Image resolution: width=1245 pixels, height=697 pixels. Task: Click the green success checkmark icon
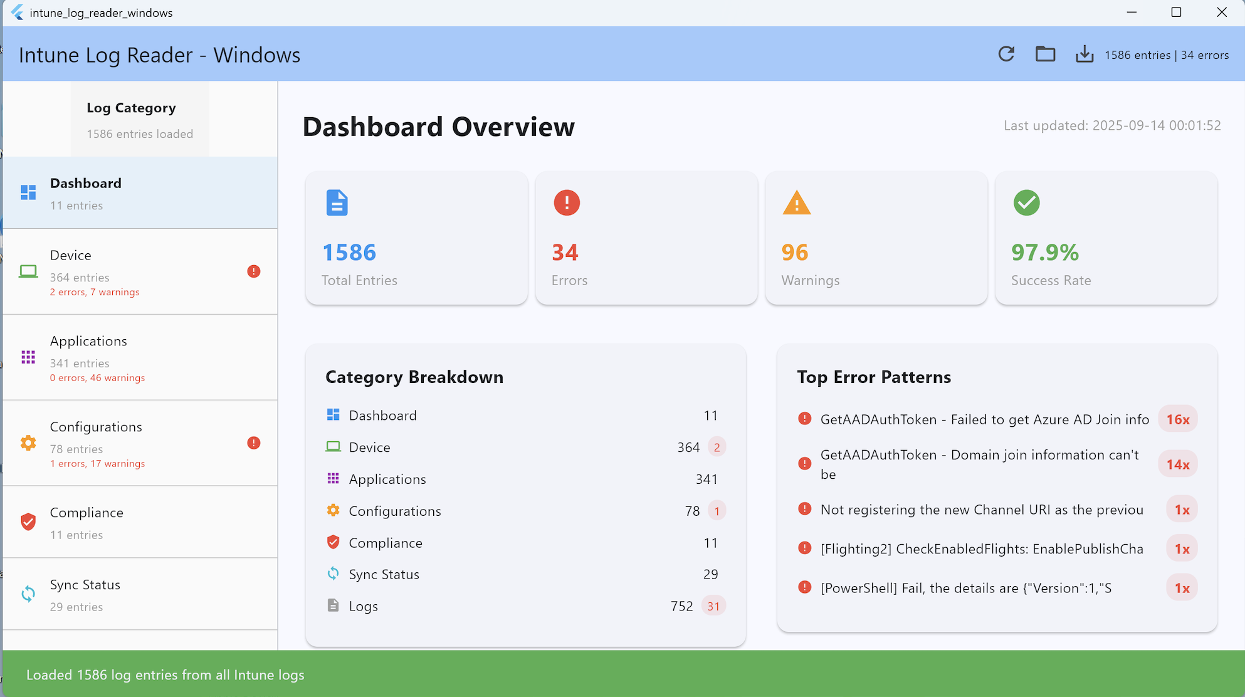1026,202
